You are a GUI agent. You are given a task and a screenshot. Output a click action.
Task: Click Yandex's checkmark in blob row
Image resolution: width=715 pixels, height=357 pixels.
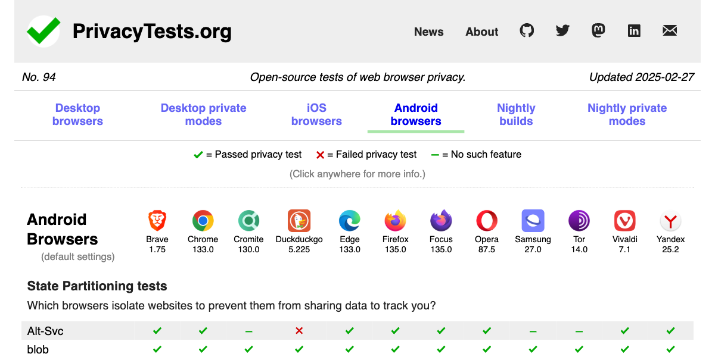point(670,349)
